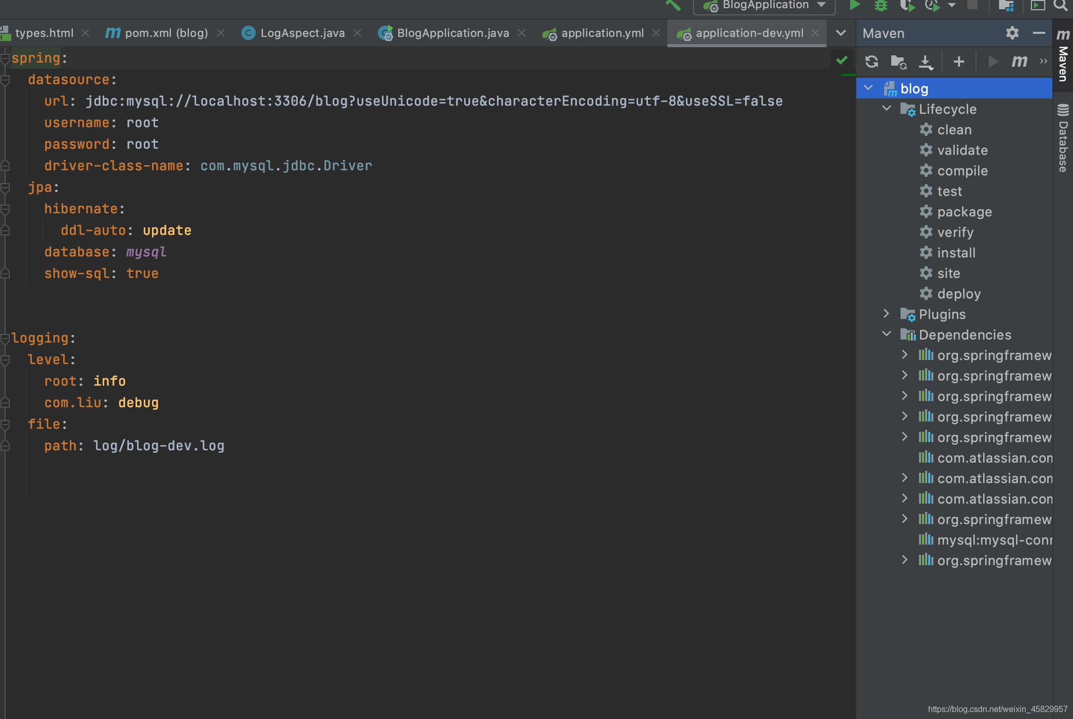Select the mysql:mysql-conn dependency

(x=985, y=540)
